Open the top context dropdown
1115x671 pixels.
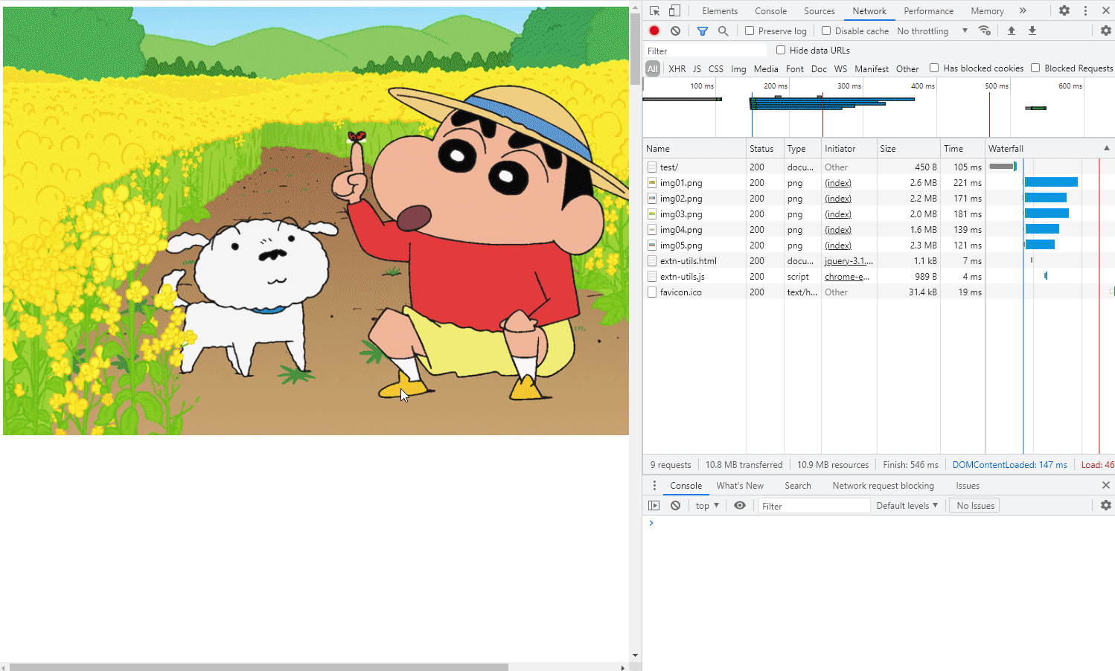[707, 505]
